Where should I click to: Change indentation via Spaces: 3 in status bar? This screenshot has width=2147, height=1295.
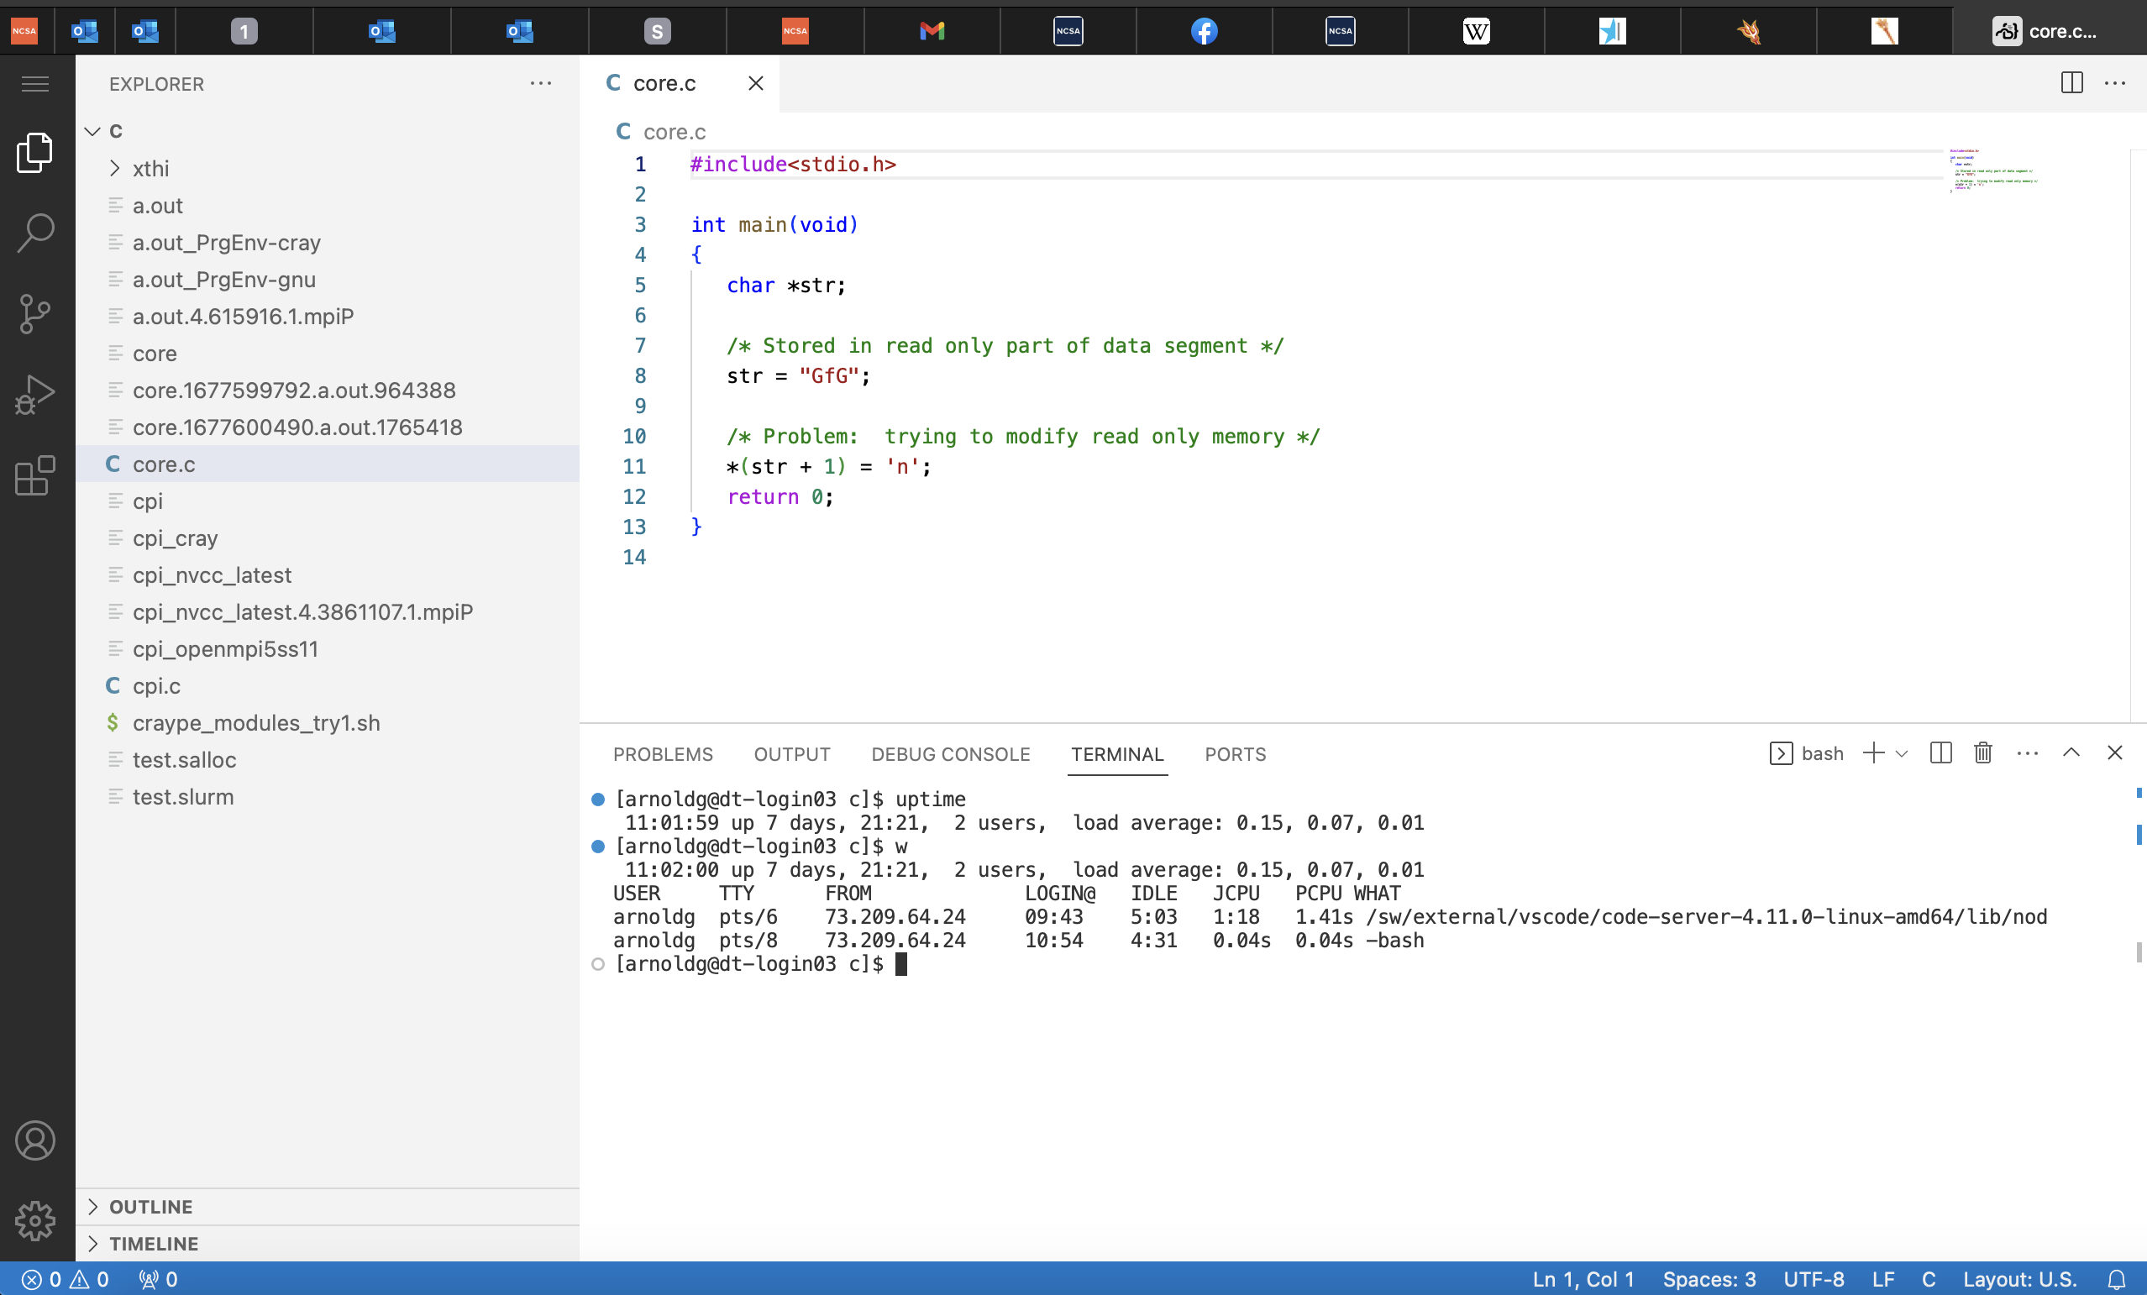[x=1709, y=1279]
